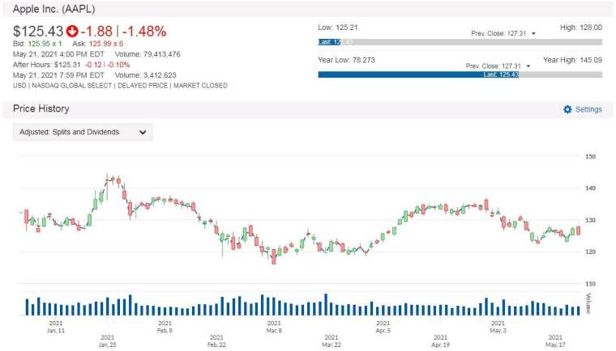Click the 130 price axis label
This screenshot has height=351, width=616.
tap(590, 220)
